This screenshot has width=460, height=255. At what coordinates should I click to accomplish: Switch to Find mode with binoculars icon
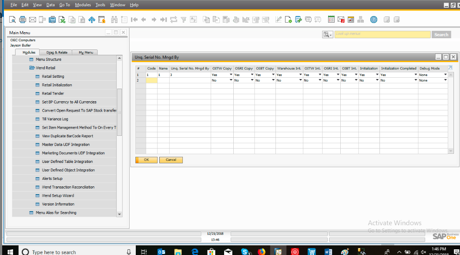114,20
